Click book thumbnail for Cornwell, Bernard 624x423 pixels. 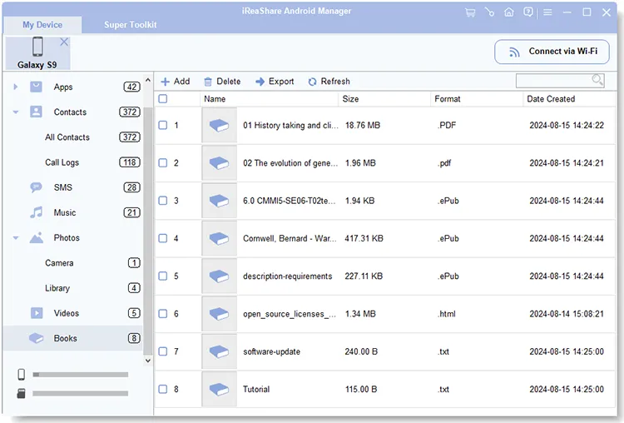tap(220, 238)
